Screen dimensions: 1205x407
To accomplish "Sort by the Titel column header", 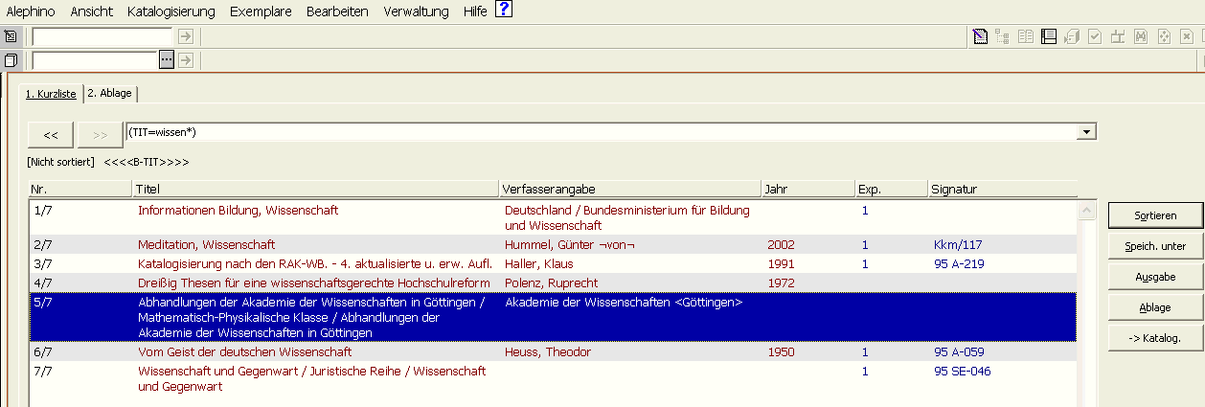I will (316, 189).
